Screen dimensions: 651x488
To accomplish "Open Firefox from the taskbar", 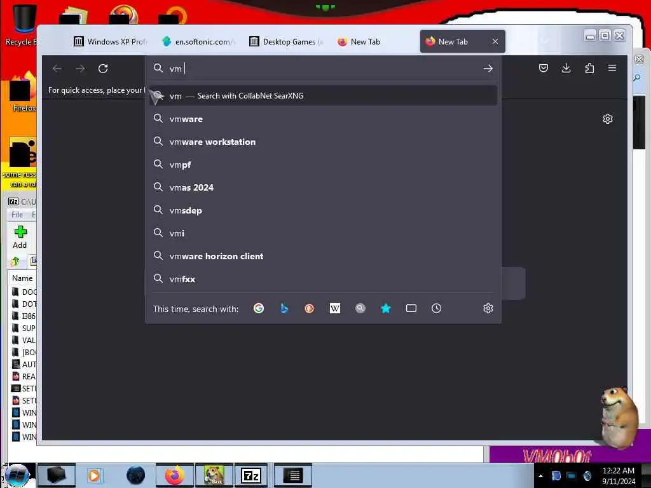I will 175,475.
